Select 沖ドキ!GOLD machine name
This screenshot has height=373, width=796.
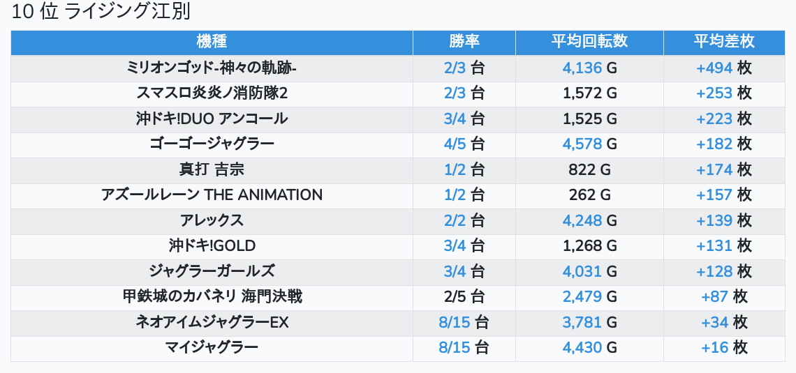coord(212,246)
